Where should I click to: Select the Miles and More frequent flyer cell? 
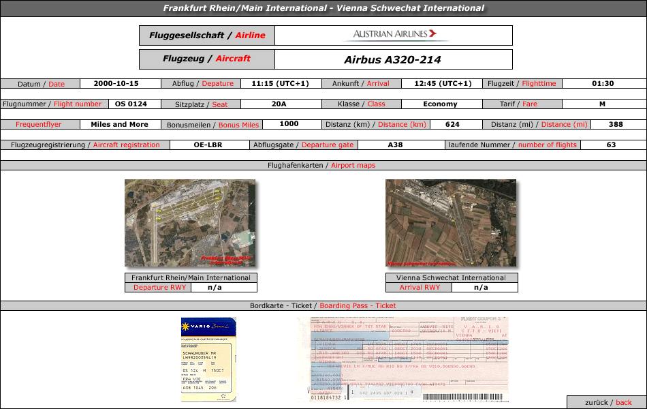120,124
